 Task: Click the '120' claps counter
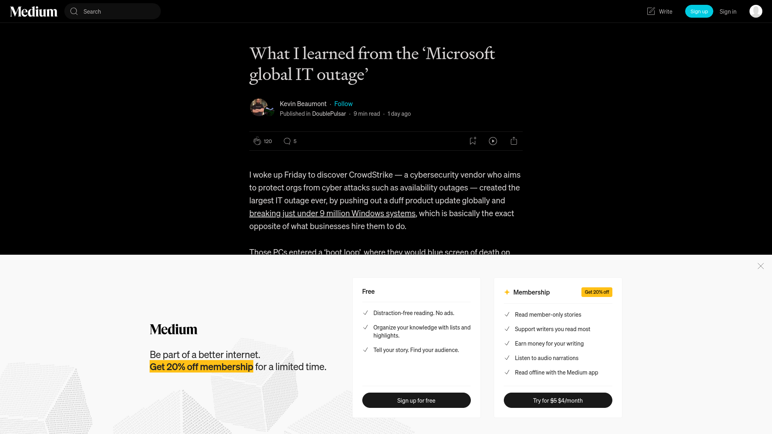(x=268, y=140)
